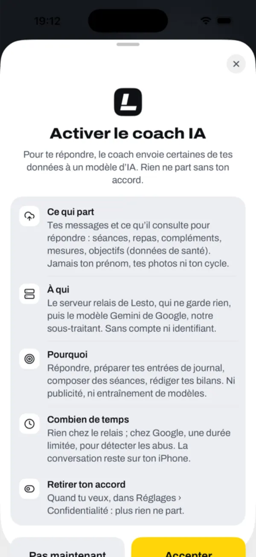Tap the server relay icon

click(29, 294)
